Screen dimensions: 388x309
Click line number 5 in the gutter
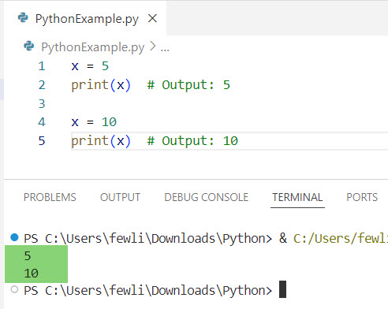pyautogui.click(x=42, y=141)
